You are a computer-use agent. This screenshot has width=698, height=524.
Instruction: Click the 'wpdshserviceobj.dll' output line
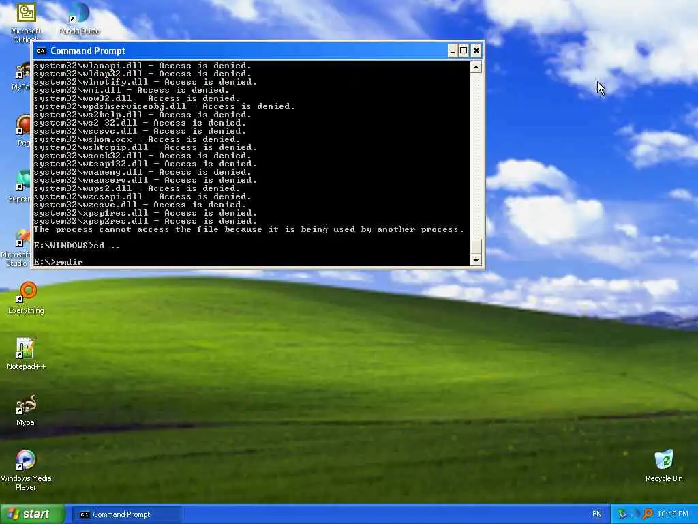[164, 106]
